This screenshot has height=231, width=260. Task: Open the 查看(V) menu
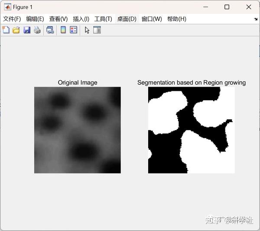click(58, 19)
